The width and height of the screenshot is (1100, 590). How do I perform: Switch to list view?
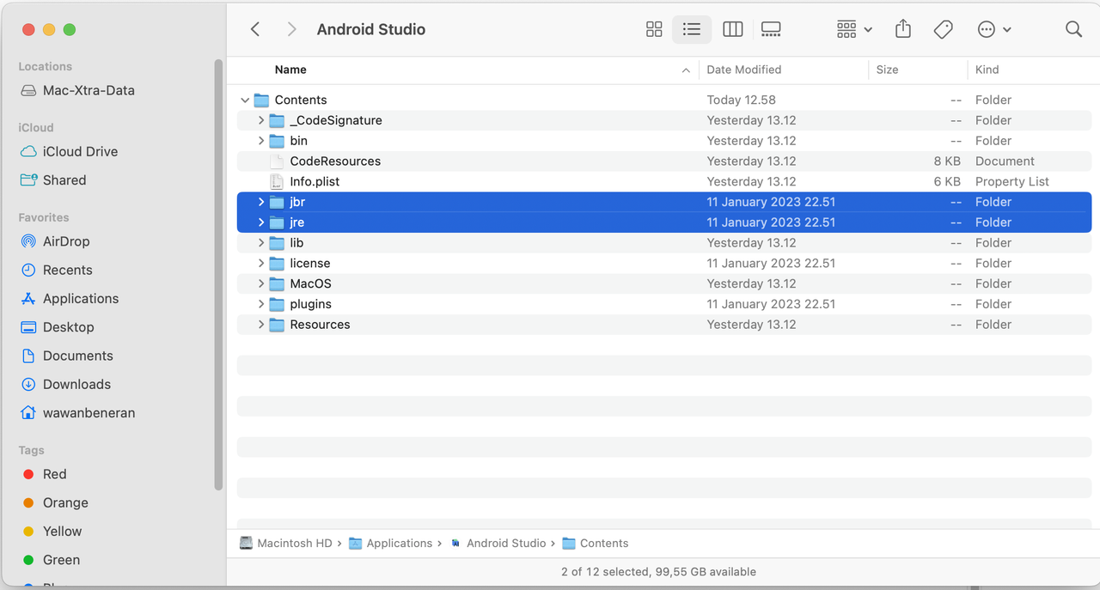coord(692,29)
